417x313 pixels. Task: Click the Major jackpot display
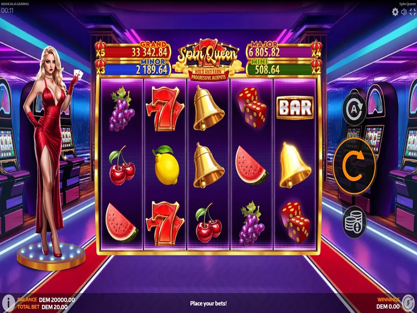[284, 50]
